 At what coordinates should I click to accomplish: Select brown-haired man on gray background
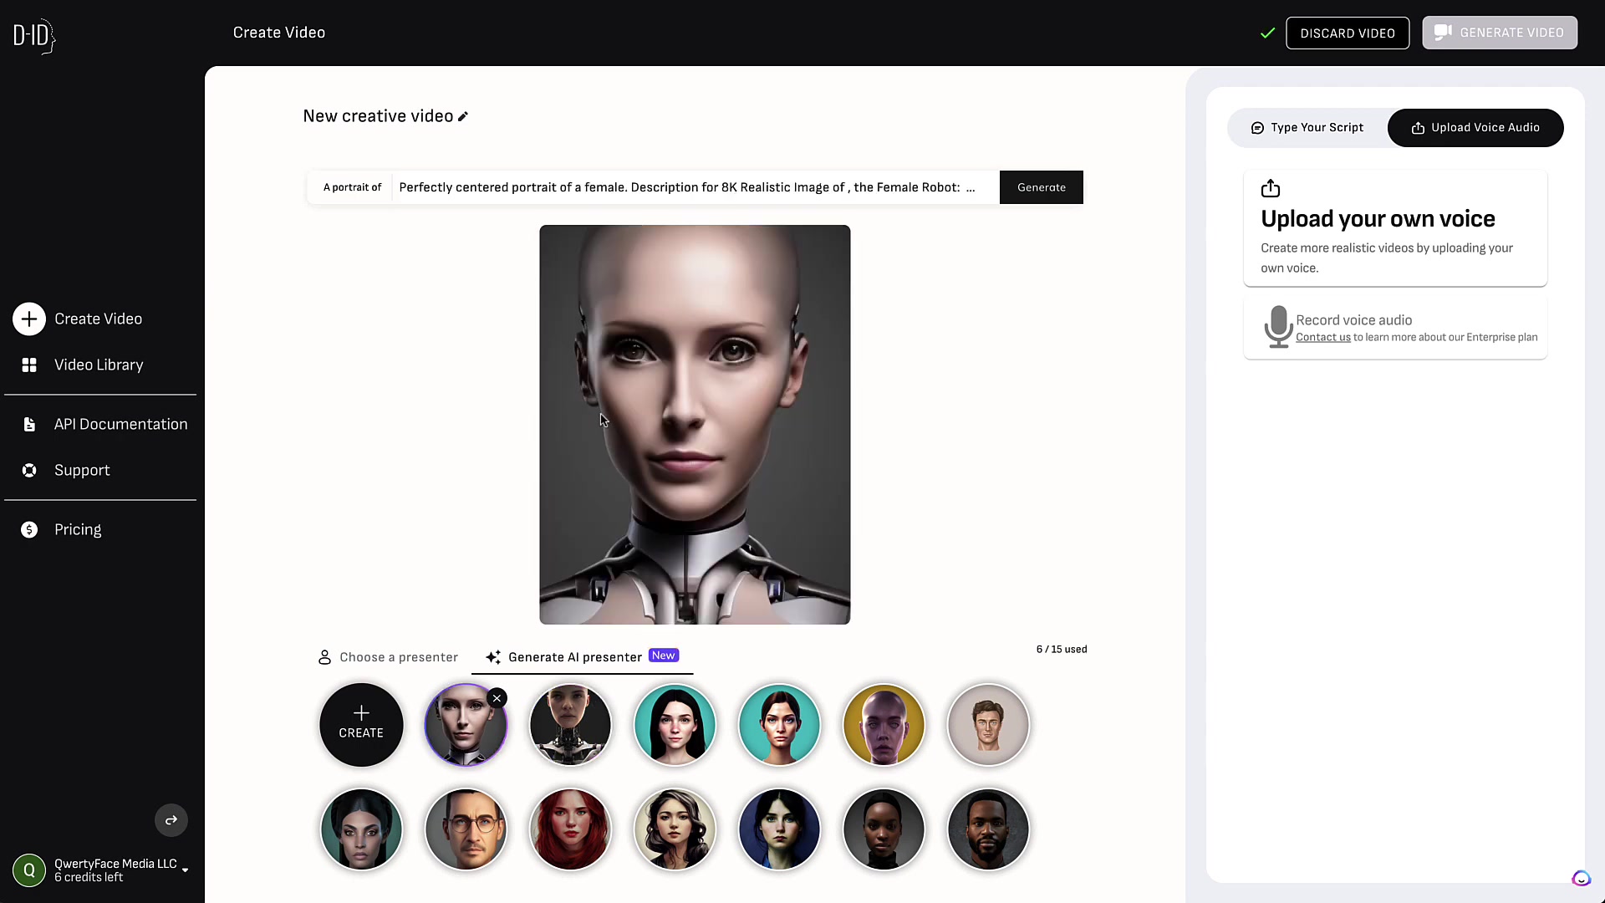tap(988, 725)
